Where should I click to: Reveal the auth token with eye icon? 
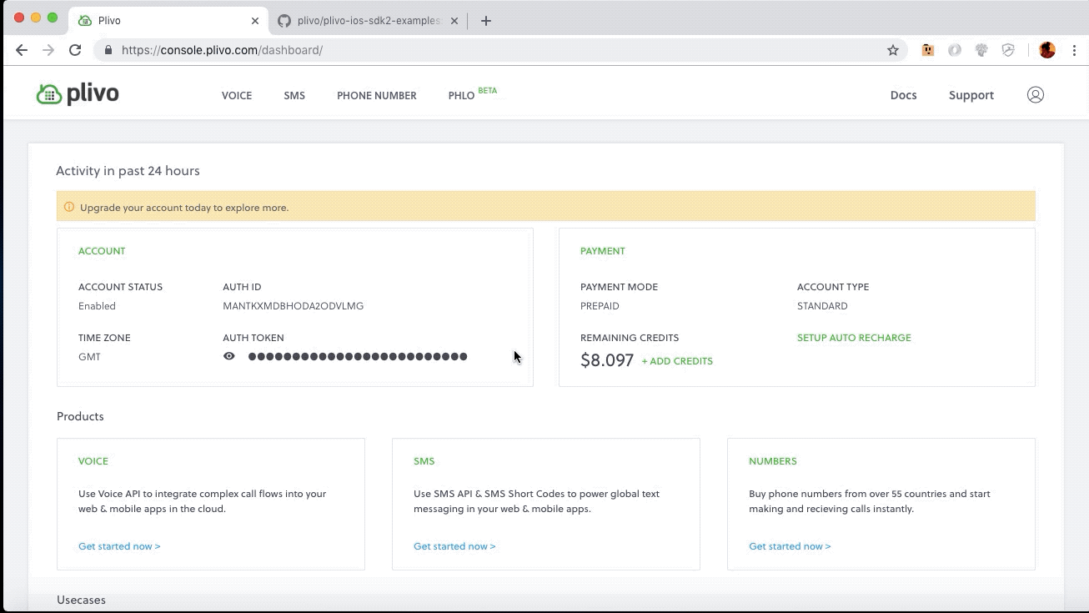click(x=229, y=356)
